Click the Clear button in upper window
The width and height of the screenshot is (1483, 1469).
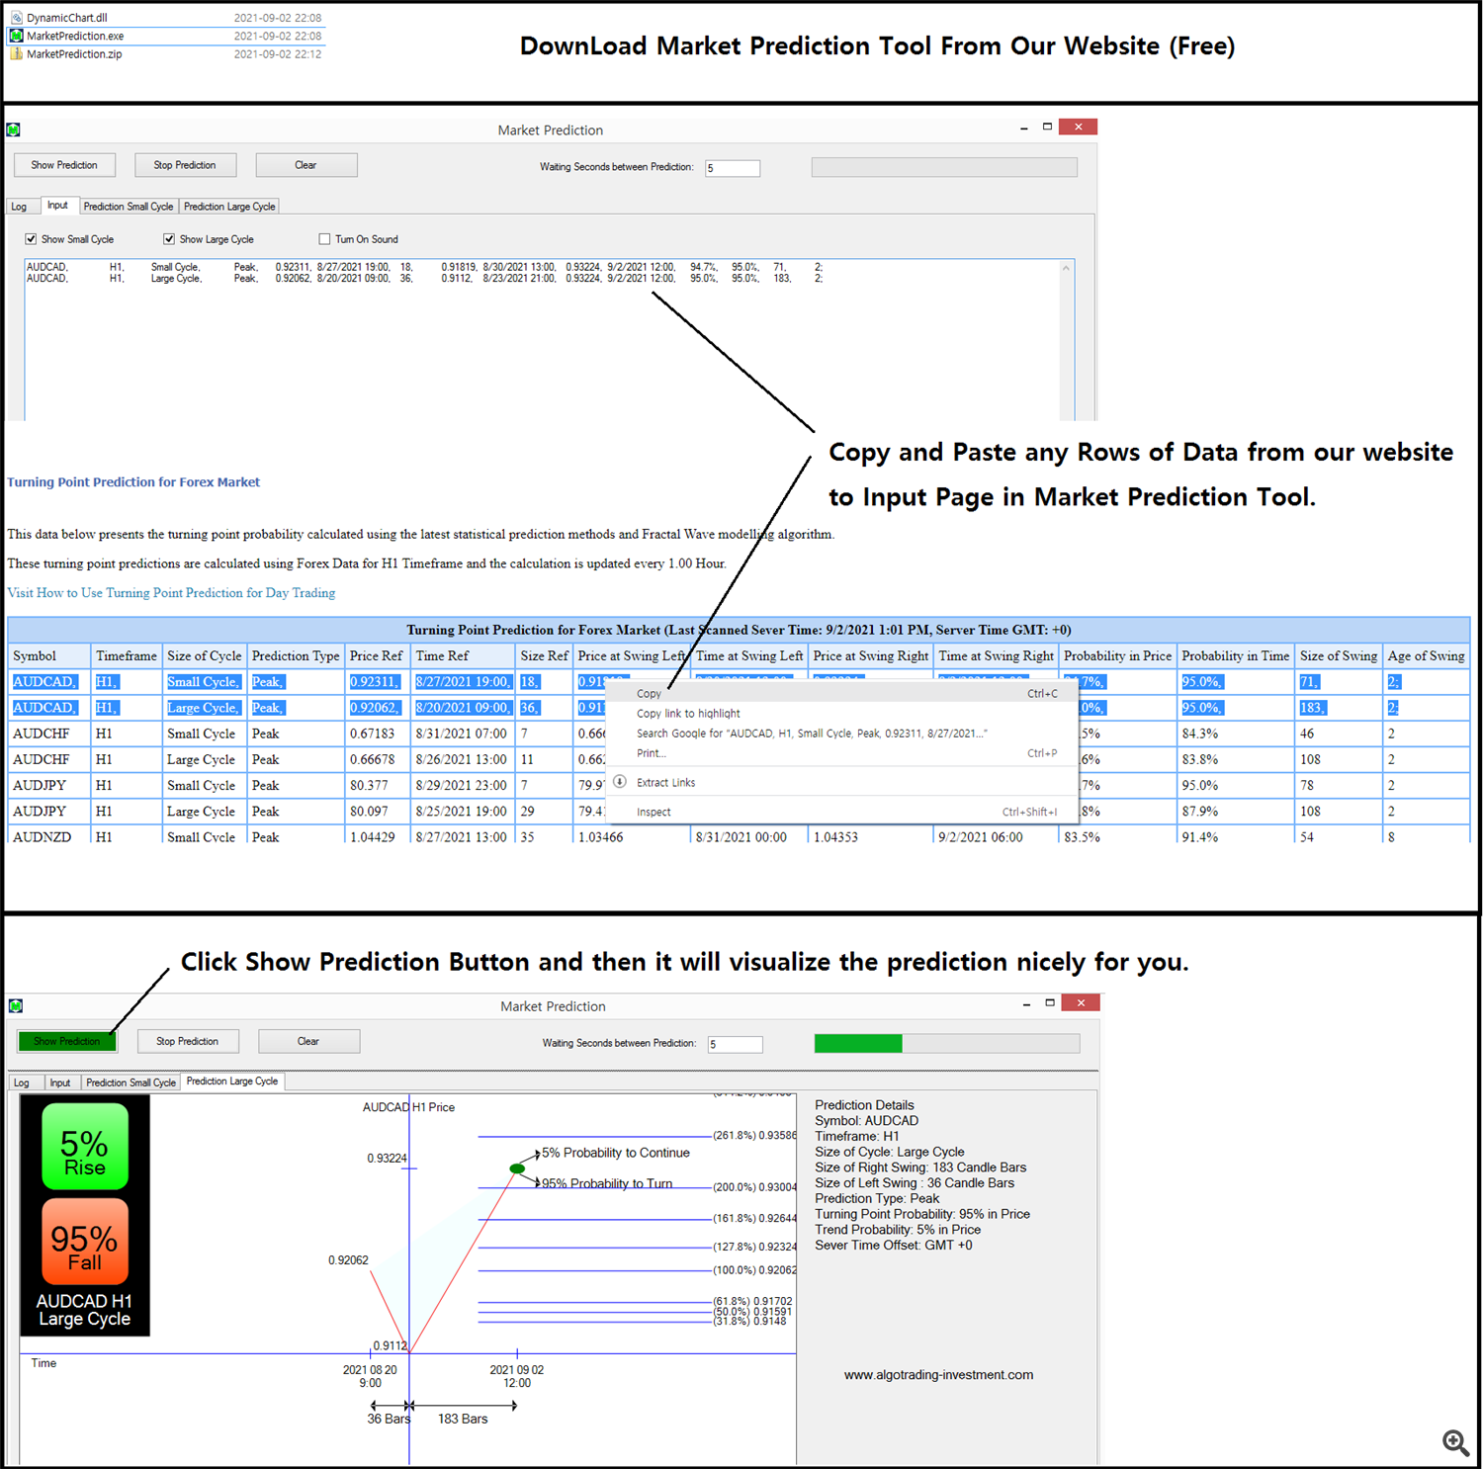point(306,165)
